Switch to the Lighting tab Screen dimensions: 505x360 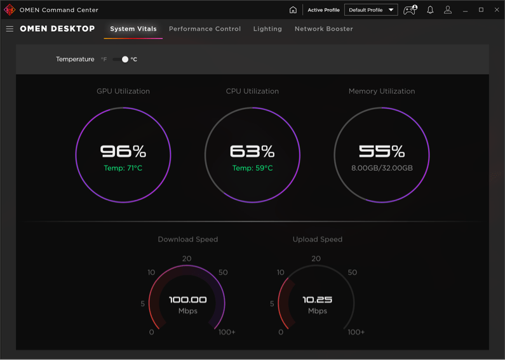pos(267,29)
